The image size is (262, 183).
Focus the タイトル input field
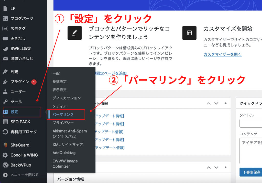pos(251,123)
